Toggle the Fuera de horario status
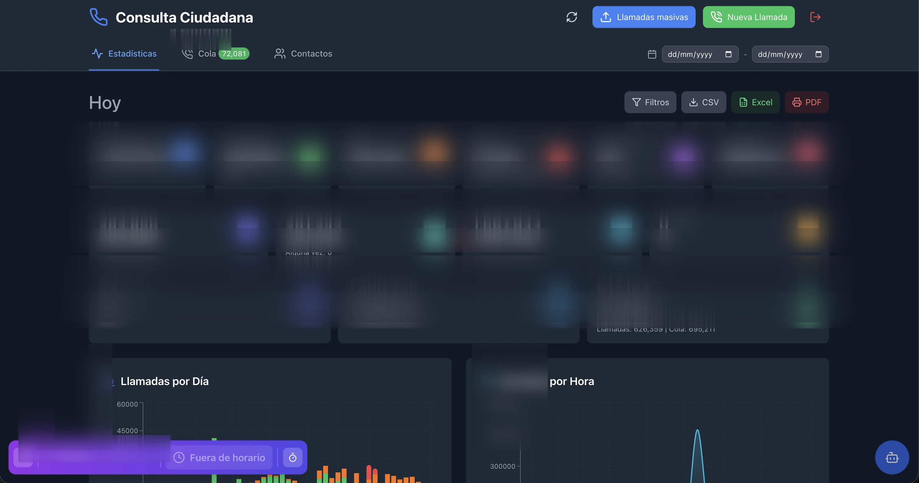 (x=219, y=457)
